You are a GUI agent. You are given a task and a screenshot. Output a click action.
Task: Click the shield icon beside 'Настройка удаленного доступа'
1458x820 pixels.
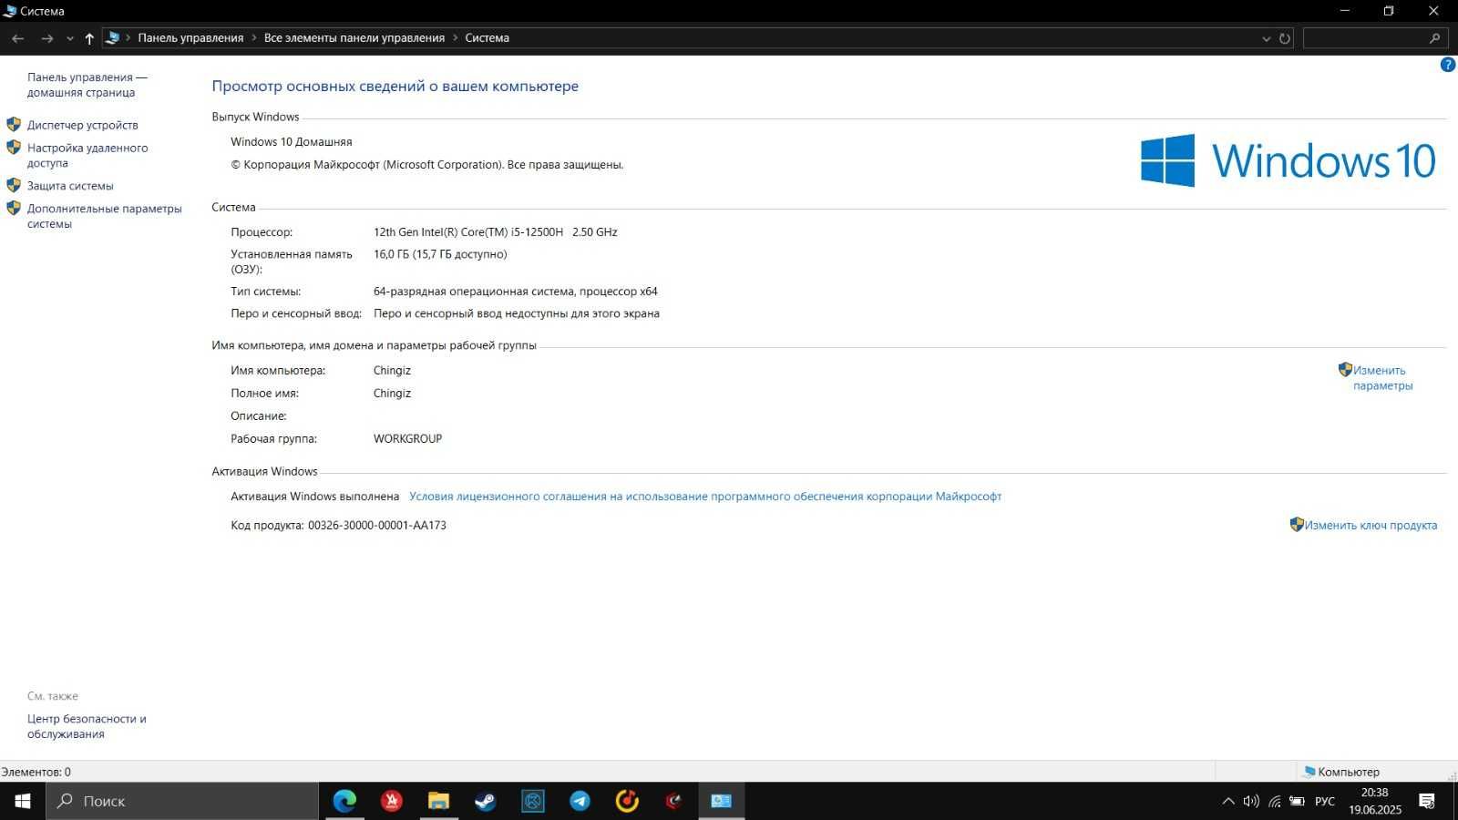click(14, 147)
